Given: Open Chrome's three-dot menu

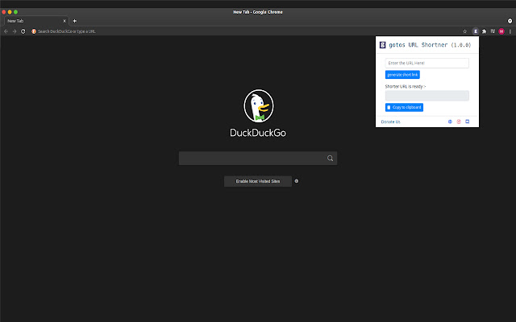Looking at the screenshot, I should [510, 31].
